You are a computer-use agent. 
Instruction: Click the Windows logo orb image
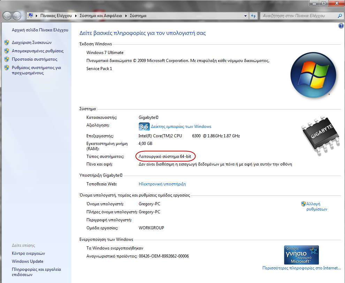pos(313,75)
